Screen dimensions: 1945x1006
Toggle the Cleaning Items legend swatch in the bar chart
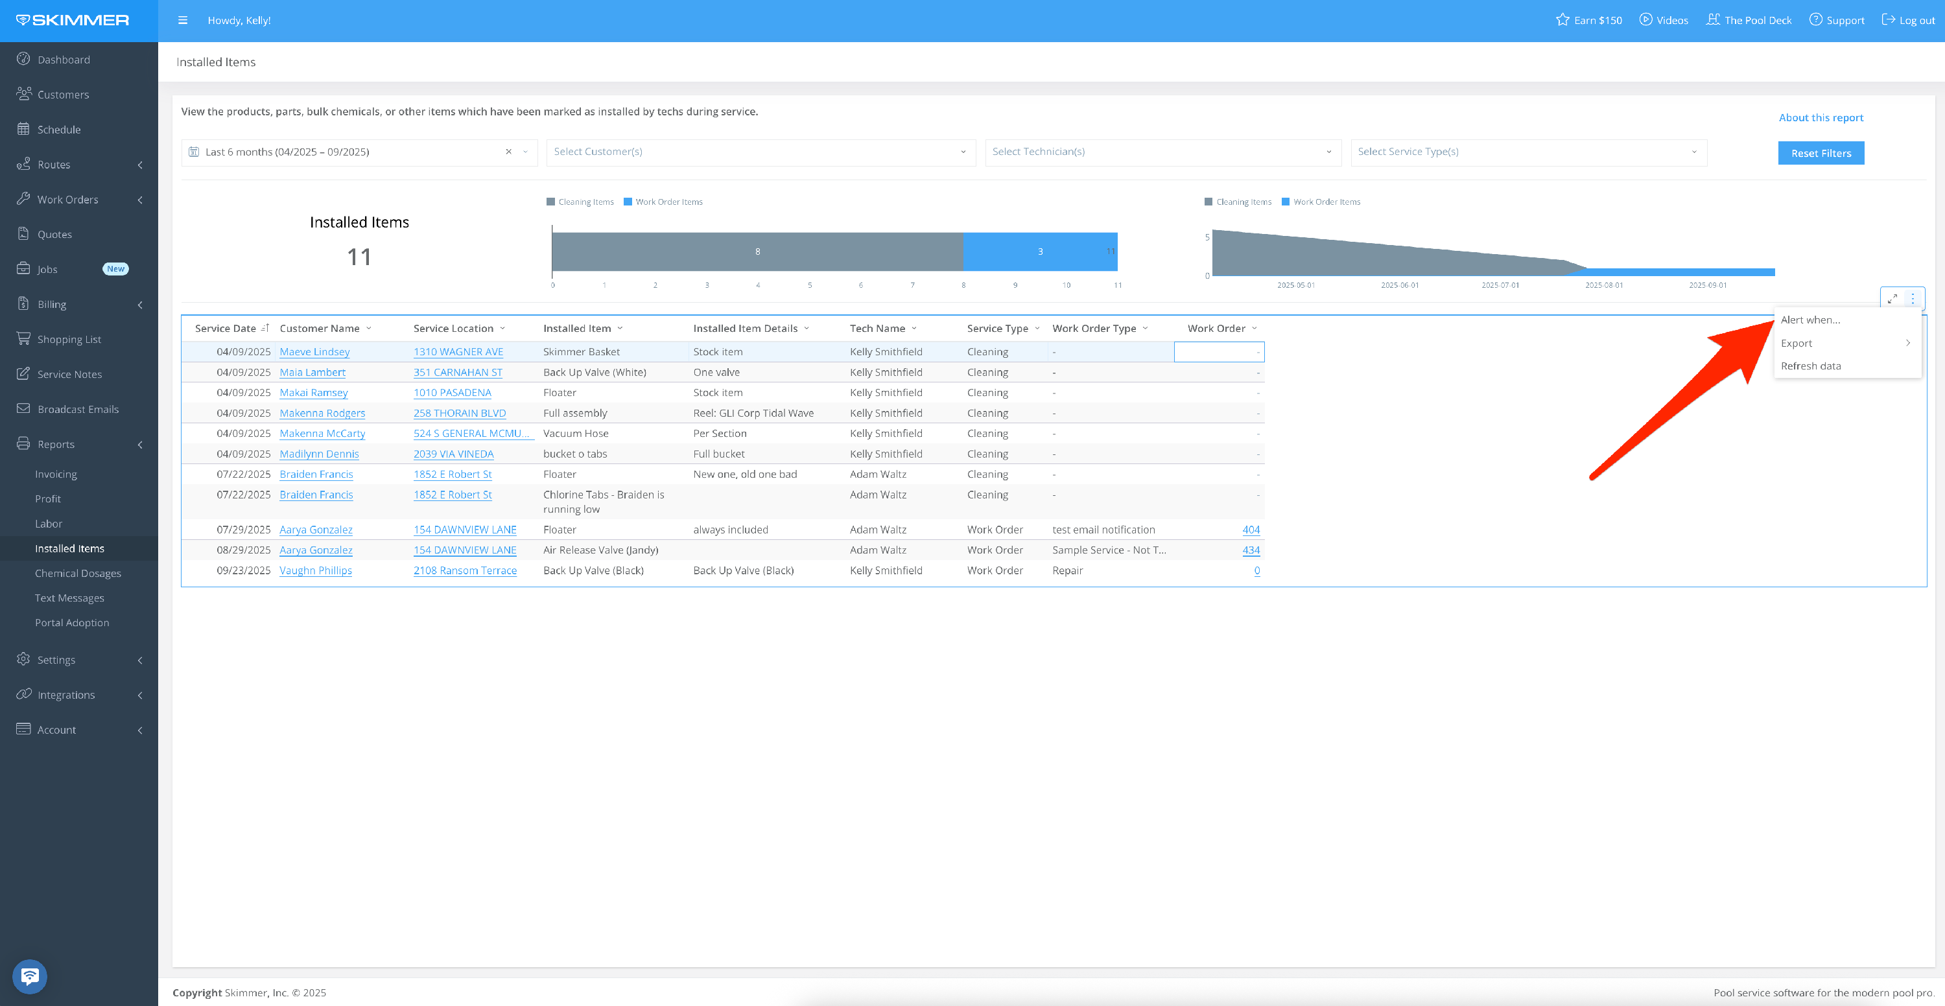pyautogui.click(x=550, y=202)
